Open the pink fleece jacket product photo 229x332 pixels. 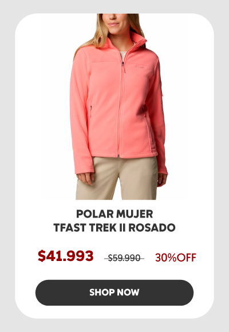click(x=119, y=106)
